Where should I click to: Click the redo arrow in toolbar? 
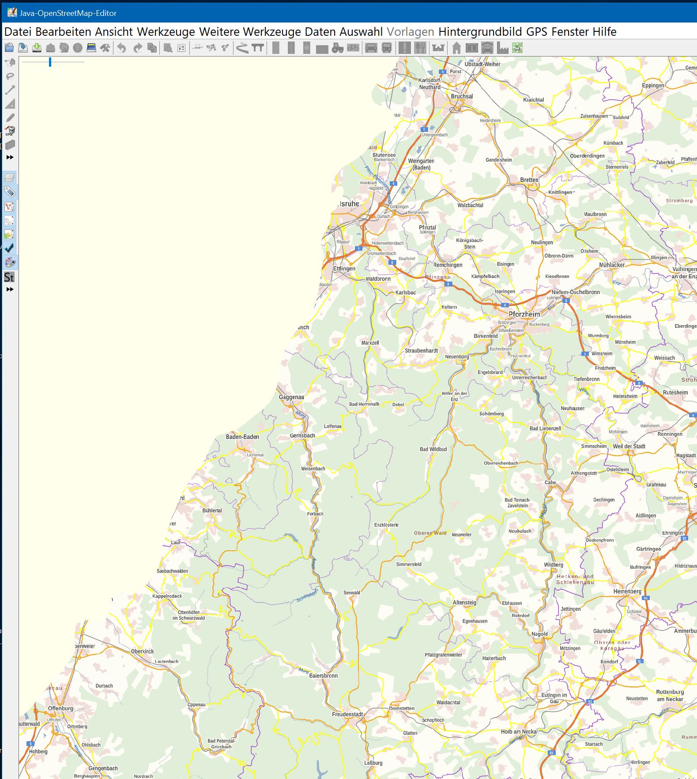coord(138,48)
